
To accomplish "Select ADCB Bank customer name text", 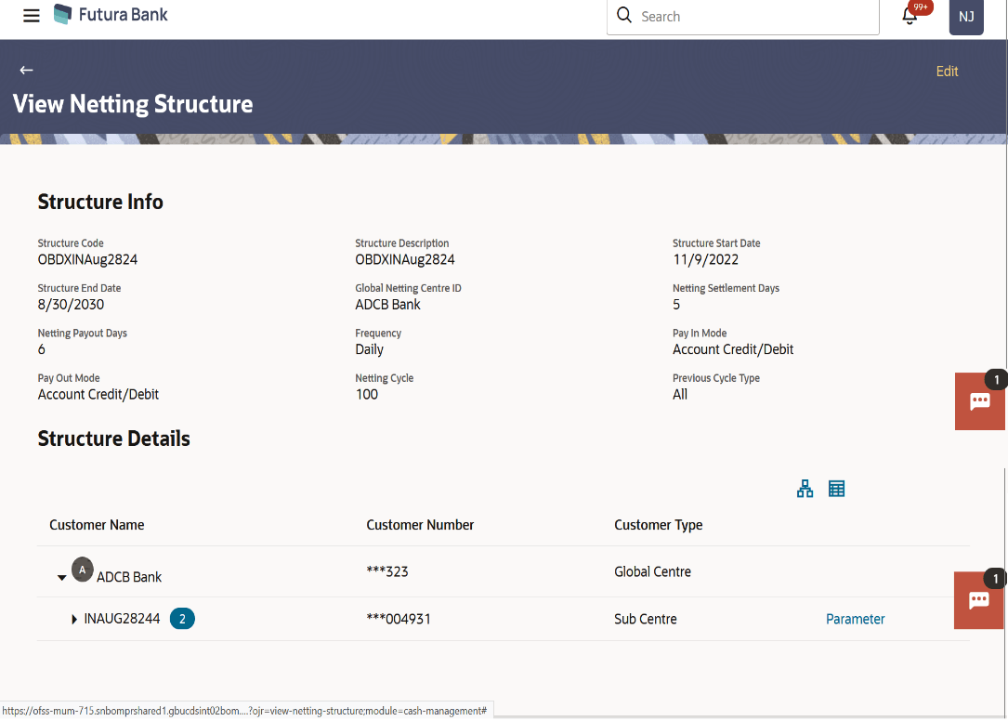I will coord(129,577).
